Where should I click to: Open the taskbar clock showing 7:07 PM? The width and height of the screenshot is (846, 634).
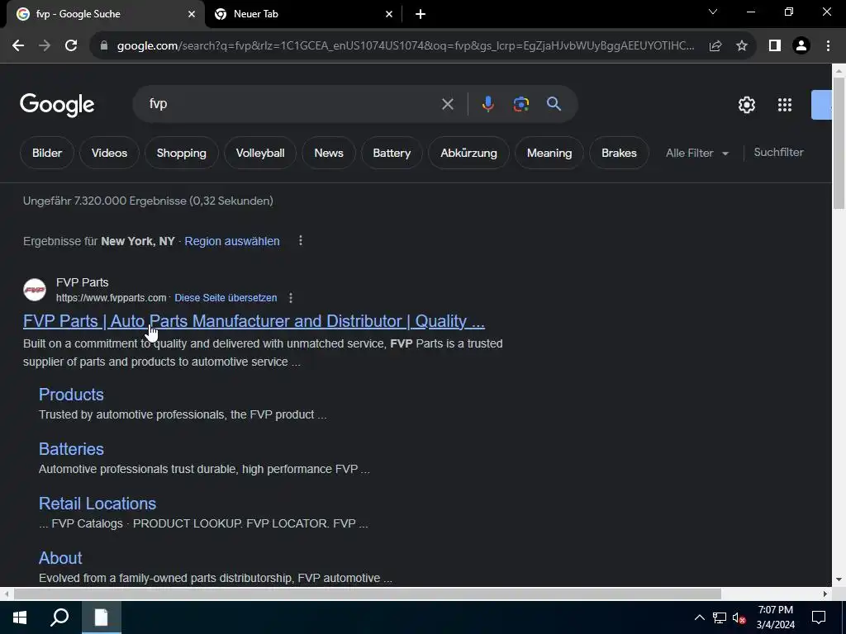[x=775, y=617]
